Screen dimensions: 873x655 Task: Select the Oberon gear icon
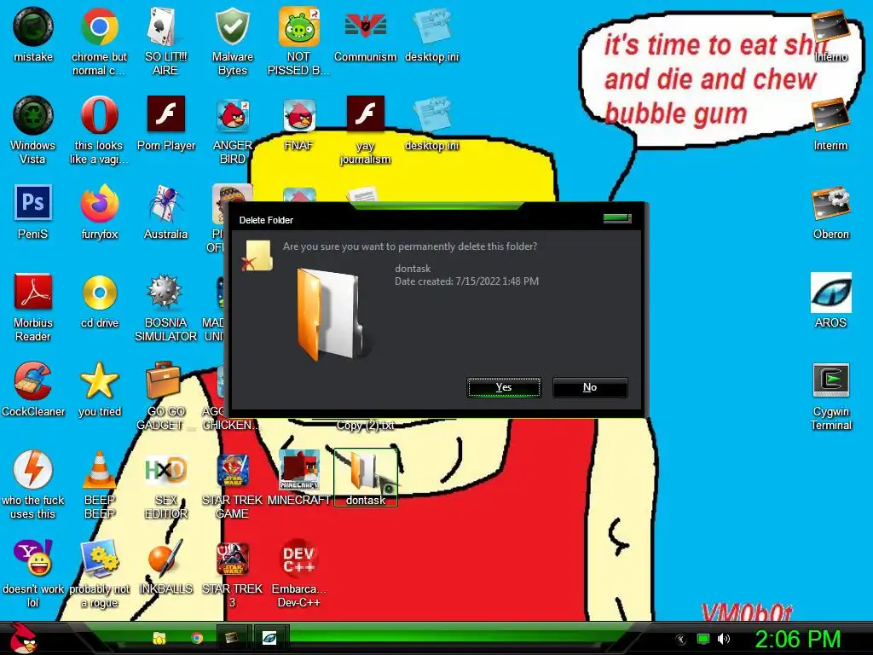click(x=830, y=212)
